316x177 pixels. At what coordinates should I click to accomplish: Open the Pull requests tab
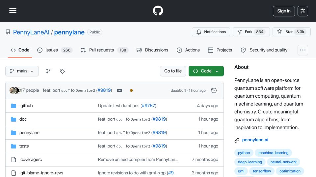coord(105,50)
